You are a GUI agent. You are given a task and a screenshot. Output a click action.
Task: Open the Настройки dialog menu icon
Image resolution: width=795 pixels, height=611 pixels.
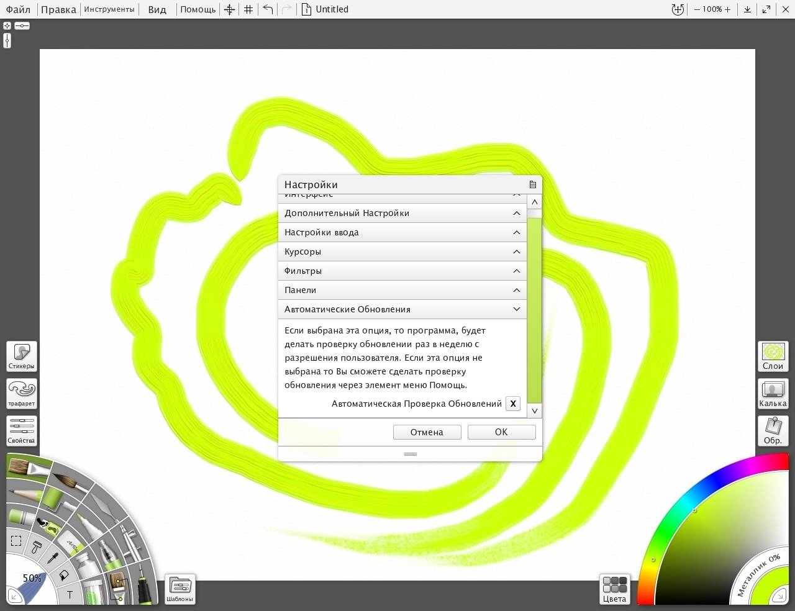[x=532, y=184]
